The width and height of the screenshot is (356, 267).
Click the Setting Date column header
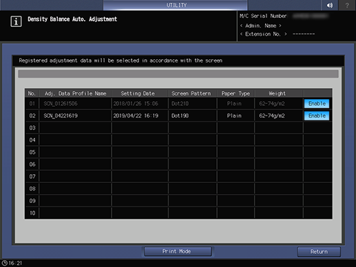pyautogui.click(x=138, y=94)
